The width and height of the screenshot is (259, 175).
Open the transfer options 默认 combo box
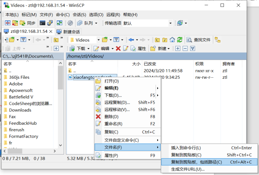click(147, 23)
